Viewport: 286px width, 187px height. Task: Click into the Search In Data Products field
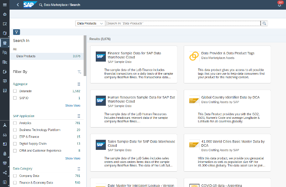point(183,23)
